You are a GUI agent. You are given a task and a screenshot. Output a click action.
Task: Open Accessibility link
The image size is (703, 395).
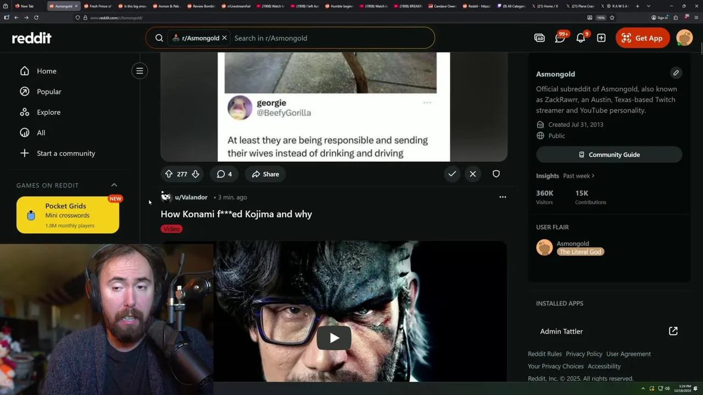tap(604, 366)
